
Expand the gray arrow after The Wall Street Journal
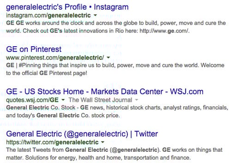pyautogui.click(x=137, y=100)
